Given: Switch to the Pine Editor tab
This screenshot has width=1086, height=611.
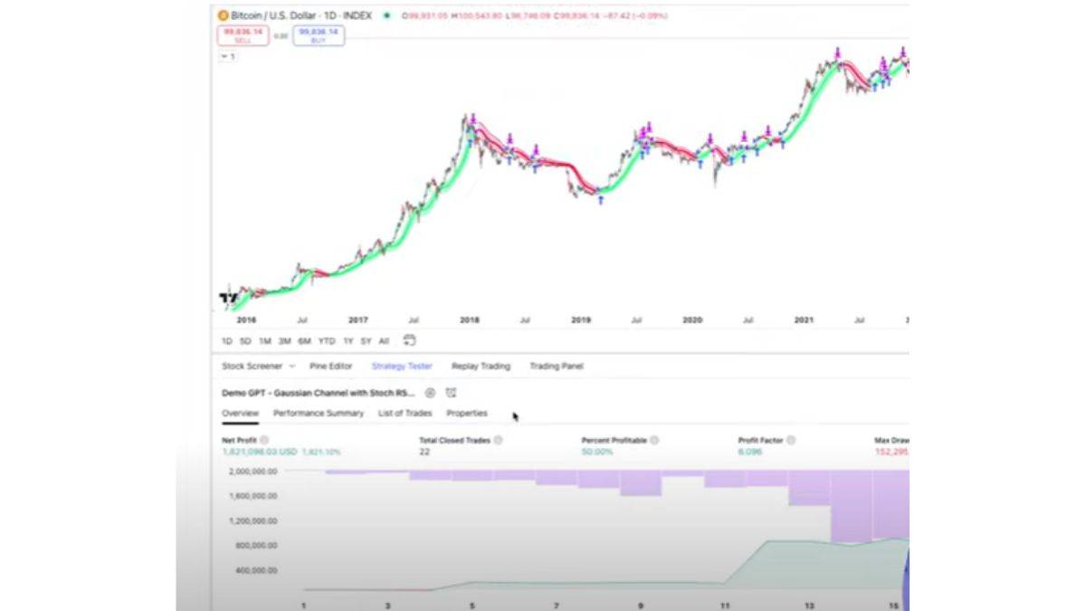Looking at the screenshot, I should [x=330, y=367].
